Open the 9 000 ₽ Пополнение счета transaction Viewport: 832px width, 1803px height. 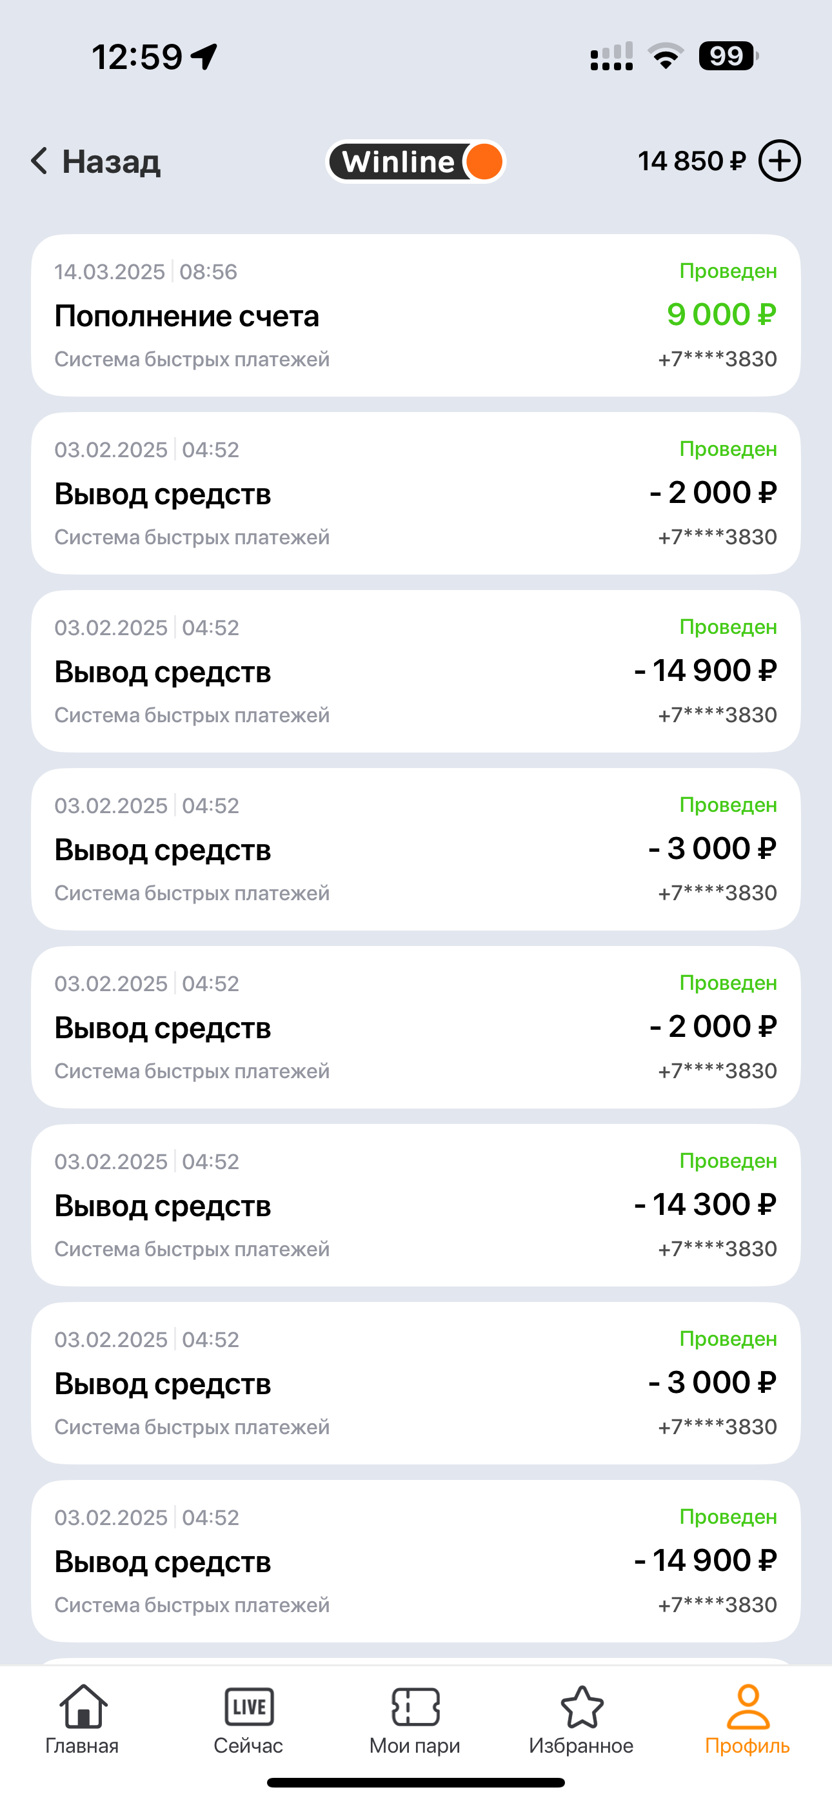pyautogui.click(x=415, y=315)
